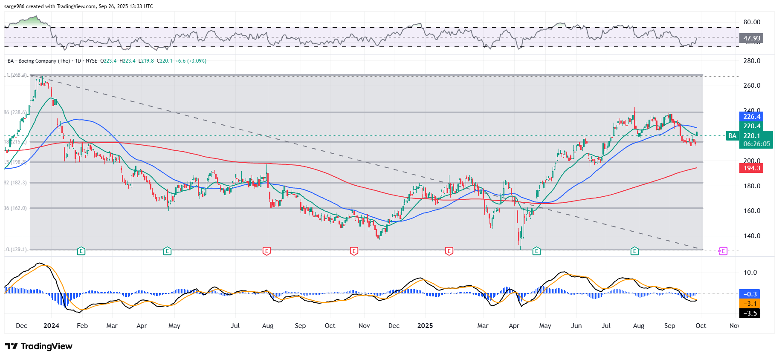
Task: Select the green earnings marker in April 2025
Action: (536, 251)
